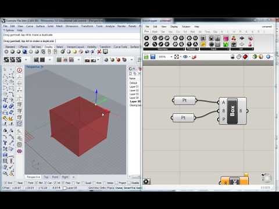
Task: Select the upper Pt parameter node
Action: click(x=184, y=100)
